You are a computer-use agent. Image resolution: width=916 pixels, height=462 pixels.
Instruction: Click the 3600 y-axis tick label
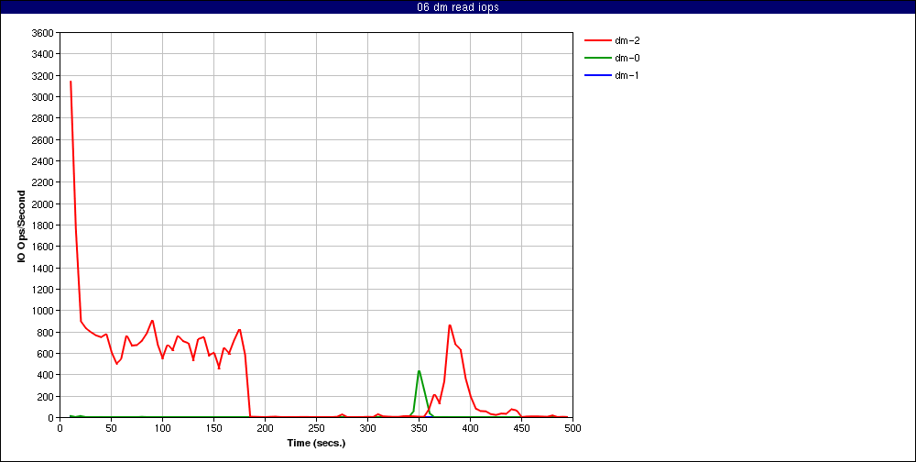point(44,33)
